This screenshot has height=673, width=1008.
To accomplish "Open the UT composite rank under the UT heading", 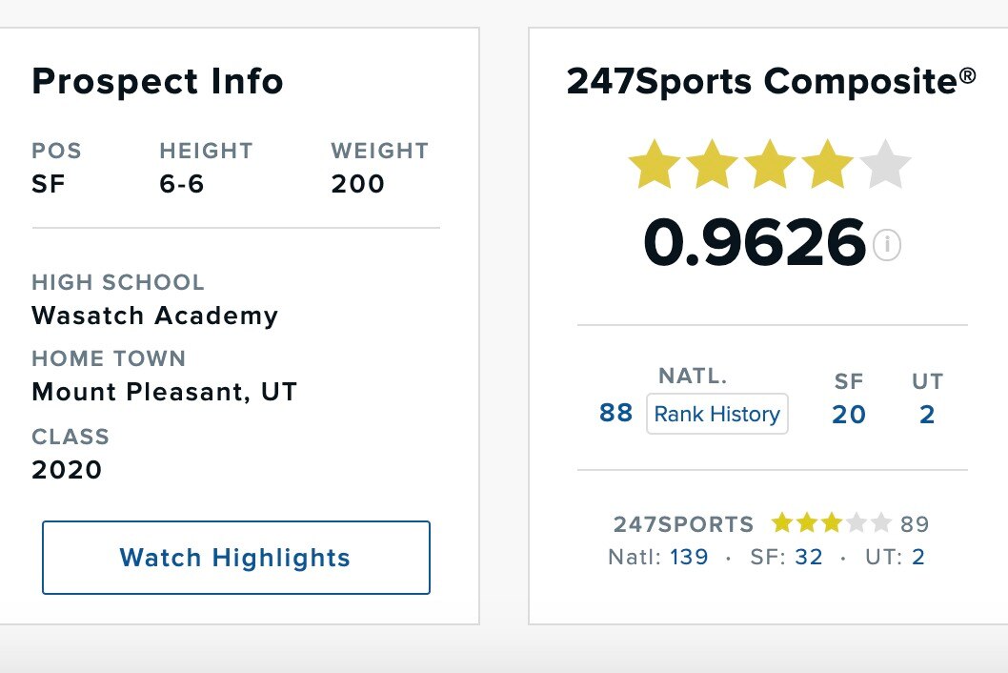I will coord(927,415).
